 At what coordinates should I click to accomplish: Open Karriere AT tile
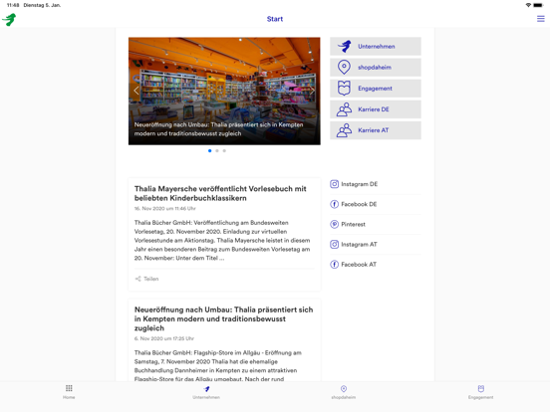[x=376, y=130]
